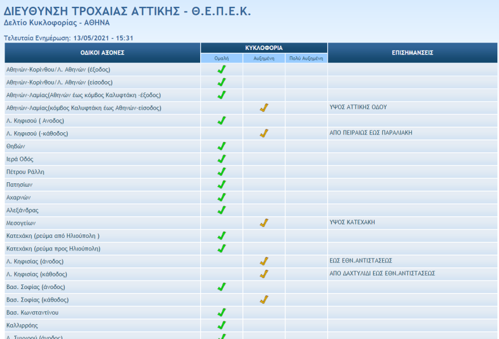499x339 pixels.
Task: Click green checkmark for Πέτρου Ράλλη row
Action: click(222, 171)
